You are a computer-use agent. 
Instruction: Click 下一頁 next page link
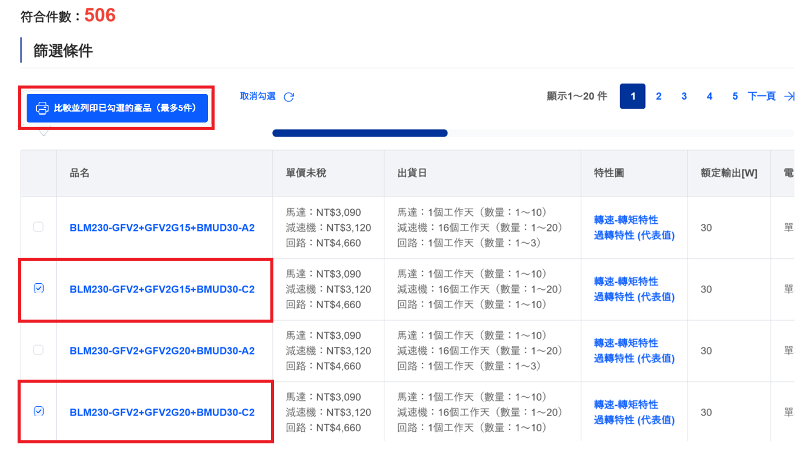click(x=762, y=96)
